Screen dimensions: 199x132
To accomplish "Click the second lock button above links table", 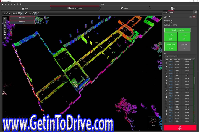I will tap(174, 56).
